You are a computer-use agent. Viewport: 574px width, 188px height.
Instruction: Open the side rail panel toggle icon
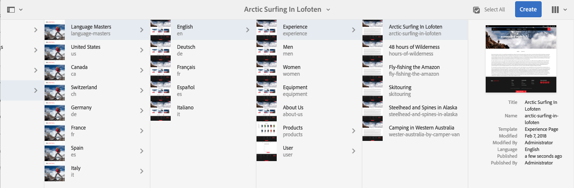(11, 9)
